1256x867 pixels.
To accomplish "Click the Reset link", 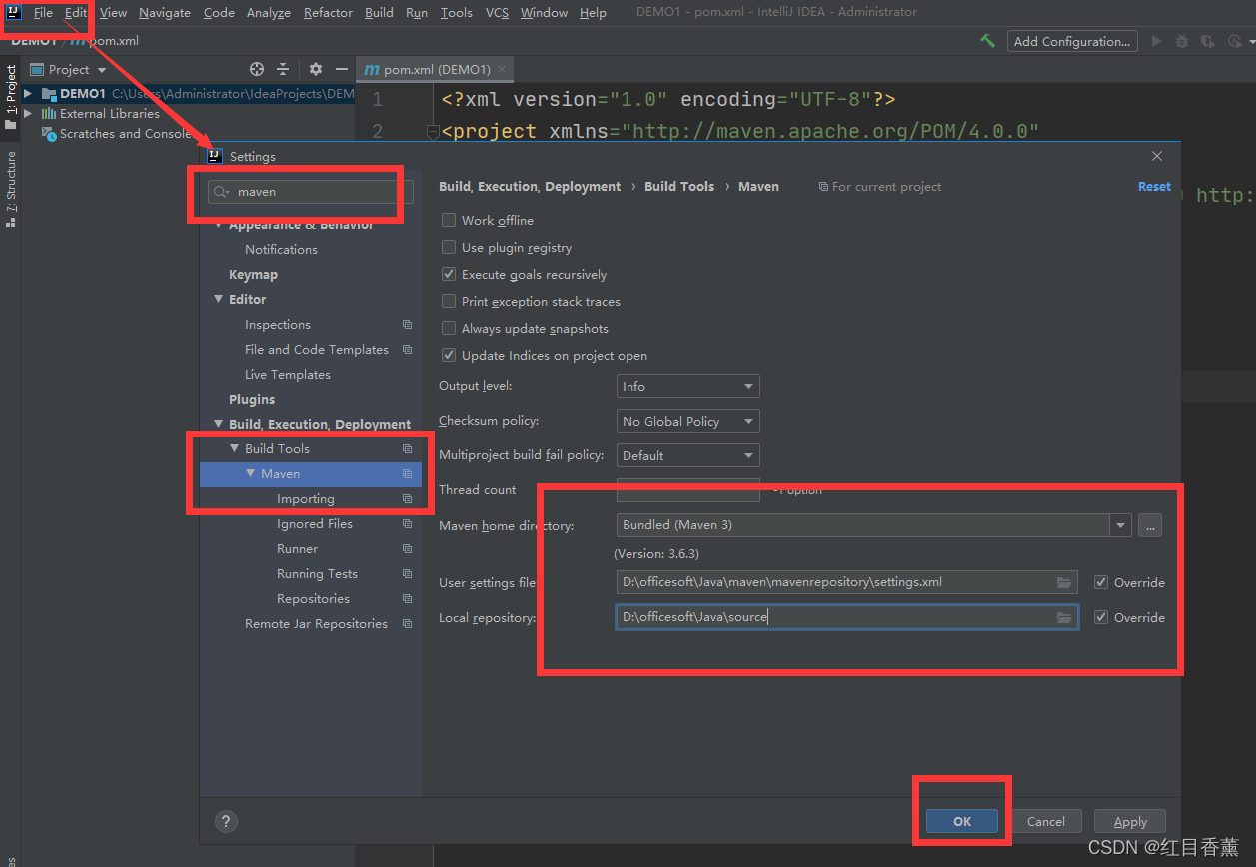I will pos(1154,186).
